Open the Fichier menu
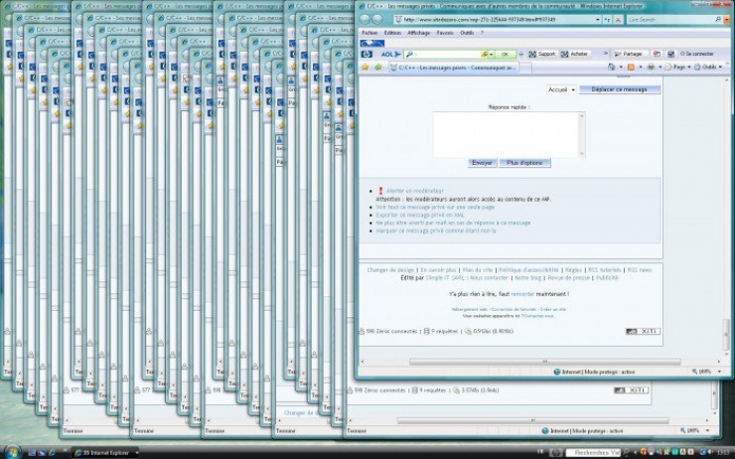The image size is (735, 459). 369,33
